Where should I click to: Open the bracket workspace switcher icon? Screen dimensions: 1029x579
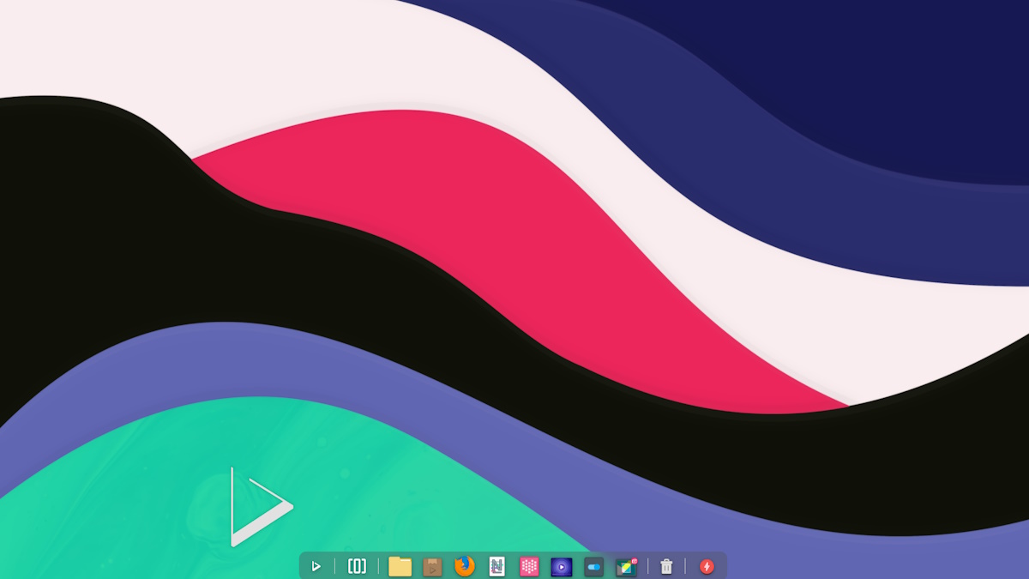click(357, 566)
